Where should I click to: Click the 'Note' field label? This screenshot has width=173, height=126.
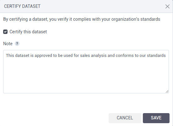pos(8,44)
